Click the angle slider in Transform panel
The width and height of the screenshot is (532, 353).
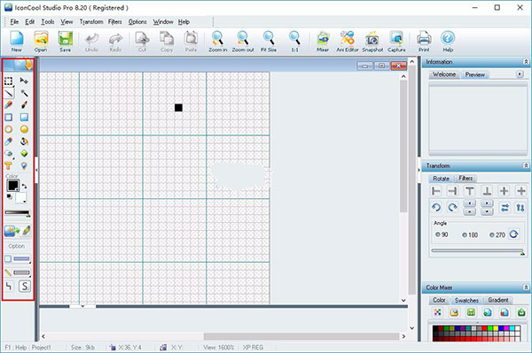tap(478, 251)
